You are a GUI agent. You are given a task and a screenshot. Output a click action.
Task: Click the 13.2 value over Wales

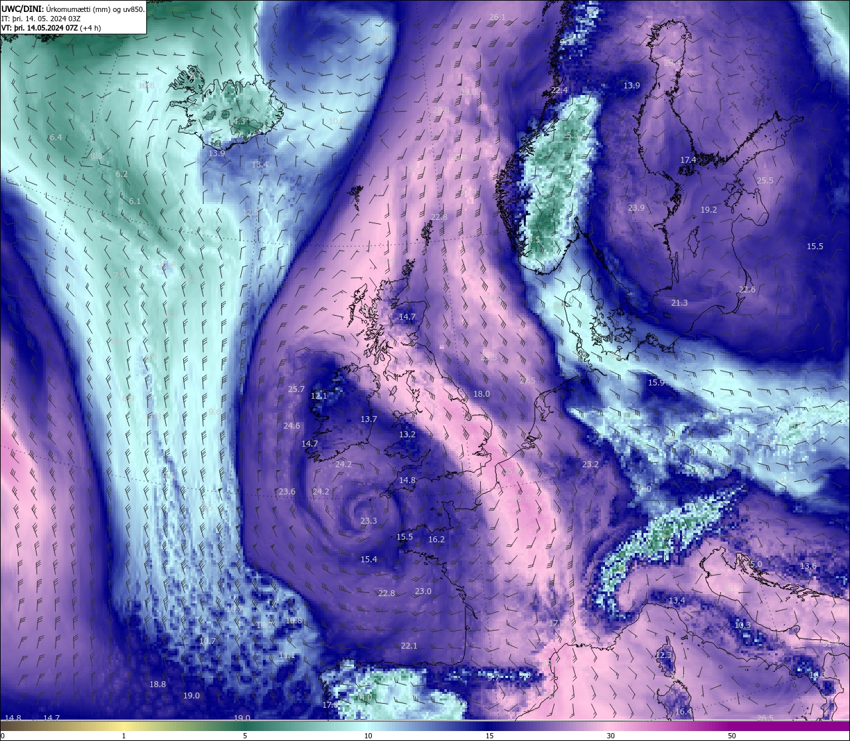(407, 434)
